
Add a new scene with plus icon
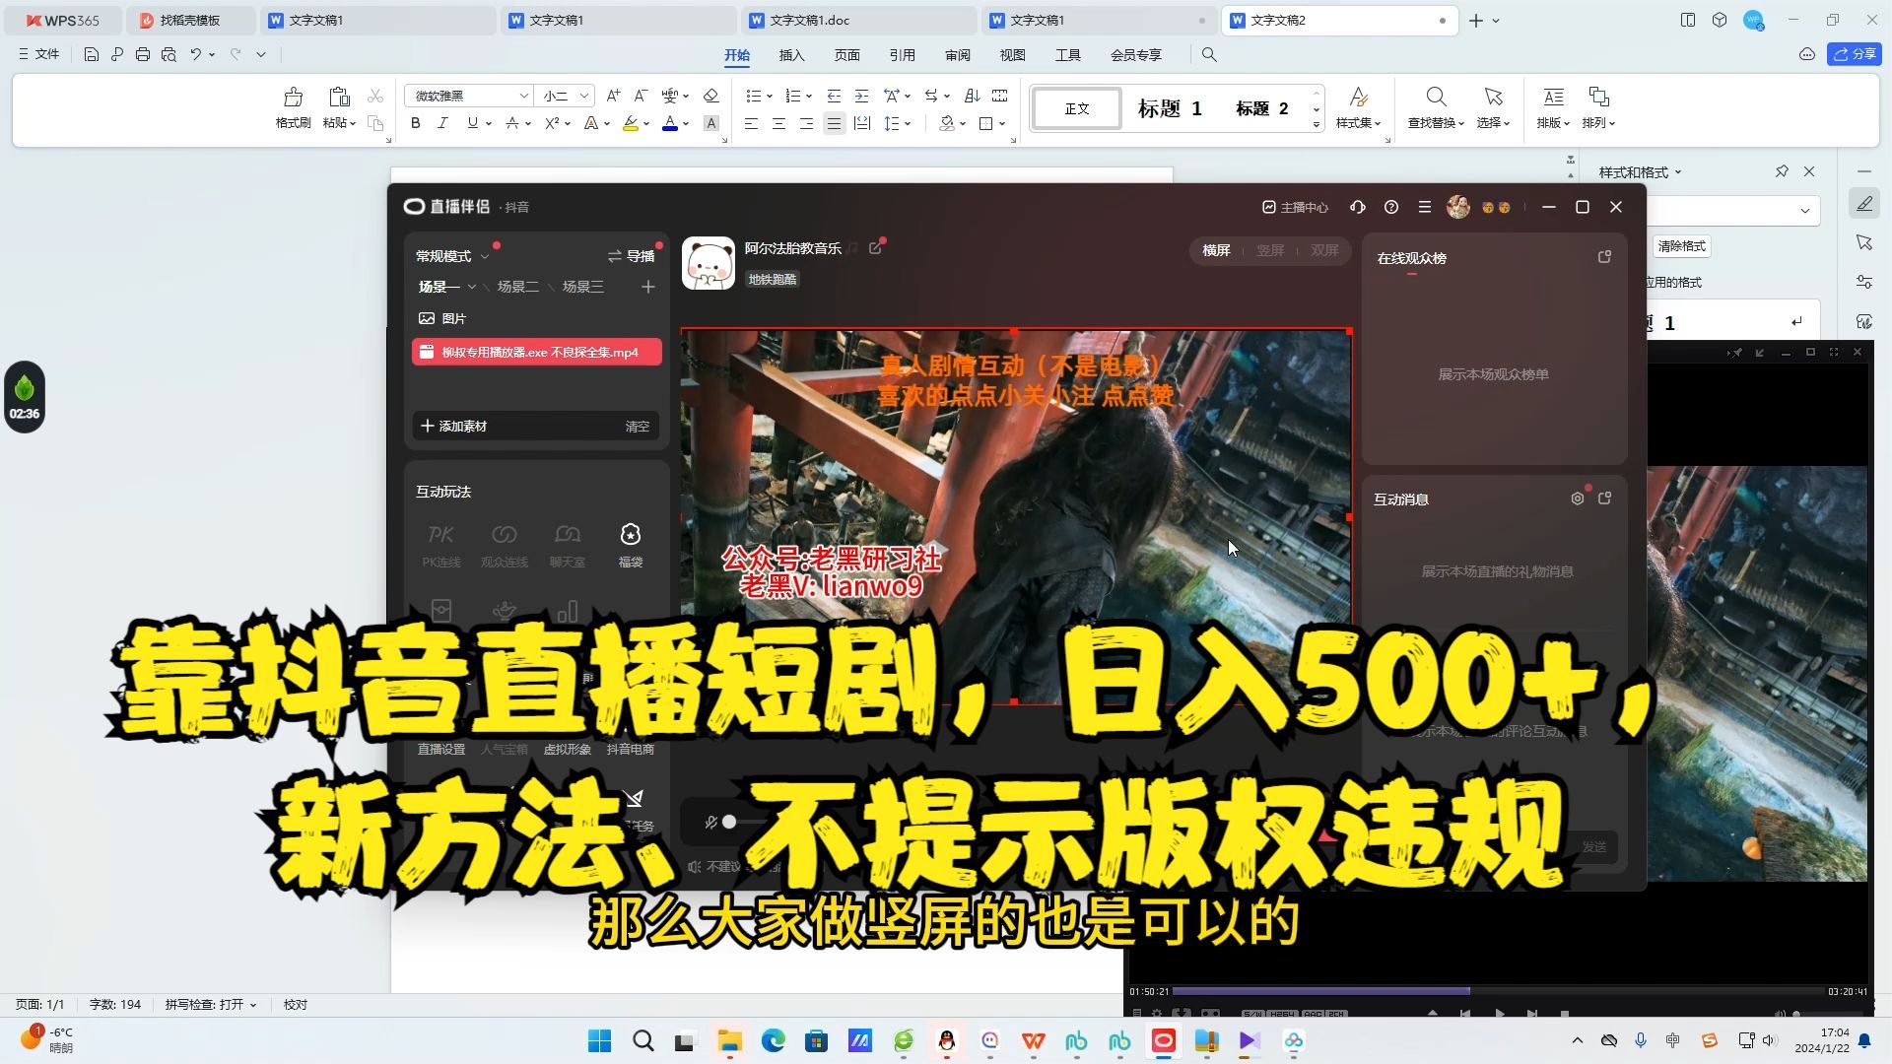(647, 287)
